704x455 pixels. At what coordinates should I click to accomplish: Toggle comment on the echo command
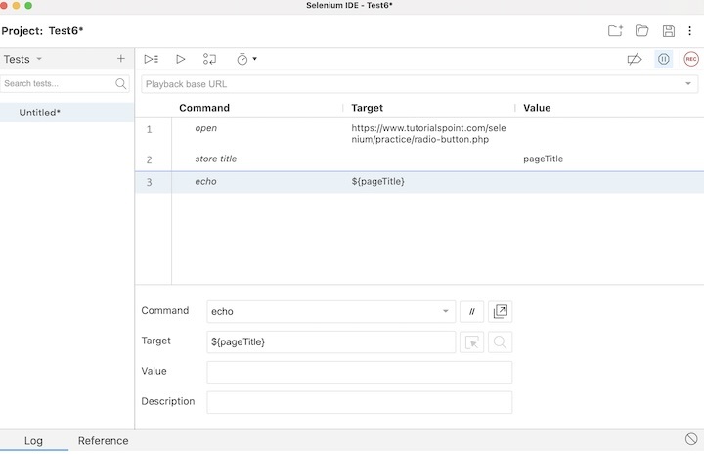[471, 312]
